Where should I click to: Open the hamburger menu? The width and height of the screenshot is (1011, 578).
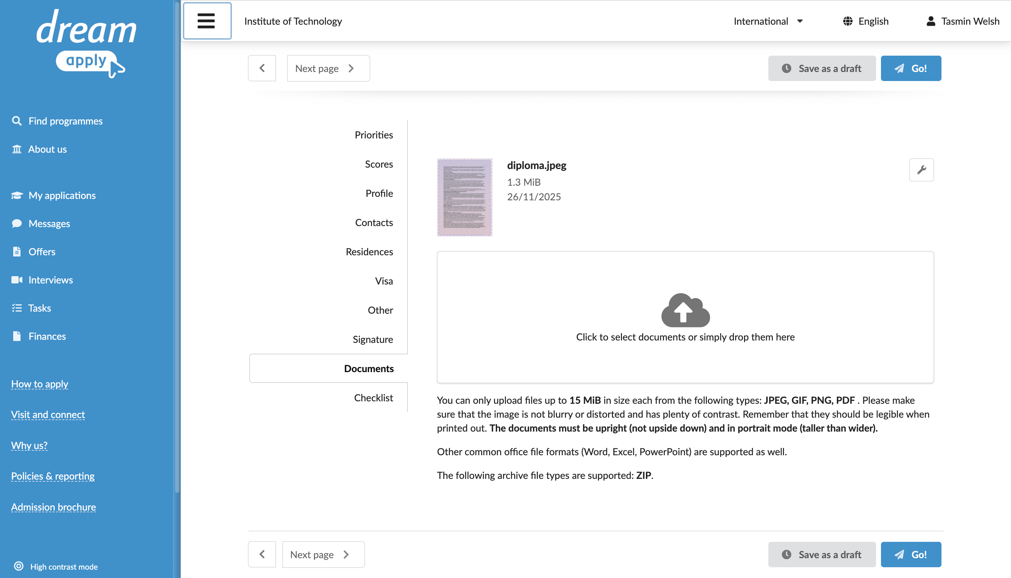207,21
